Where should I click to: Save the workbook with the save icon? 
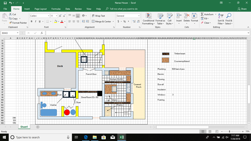point(5,3)
